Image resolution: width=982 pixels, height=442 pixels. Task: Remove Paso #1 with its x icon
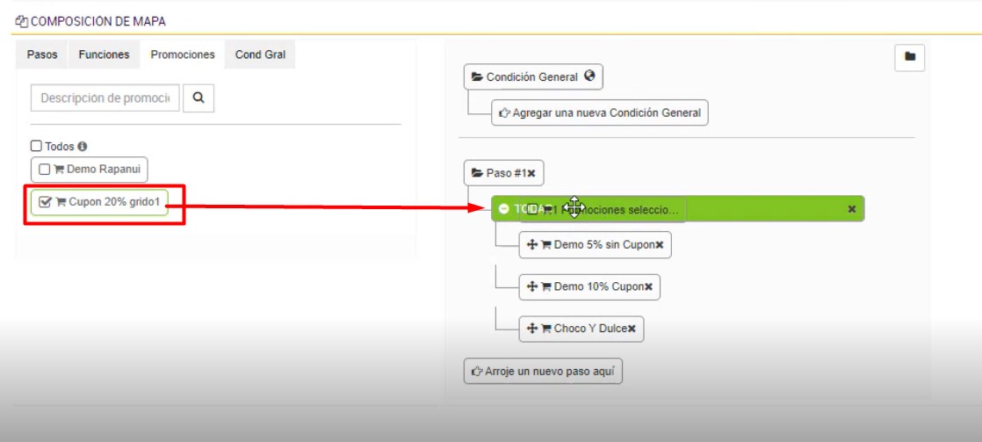531,174
